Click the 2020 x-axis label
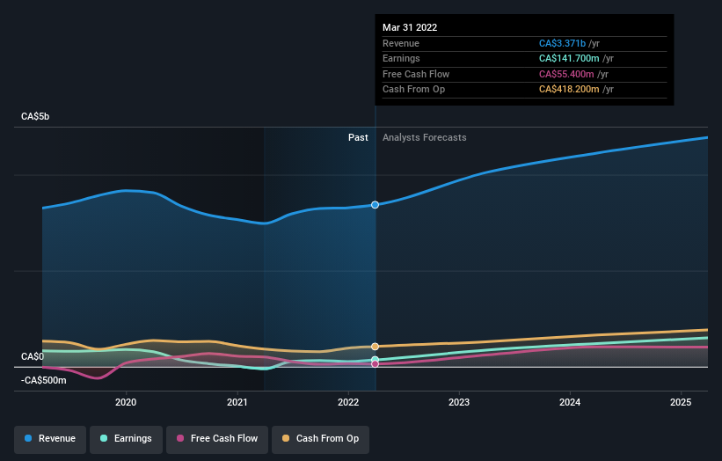The width and height of the screenshot is (722, 461). (126, 402)
